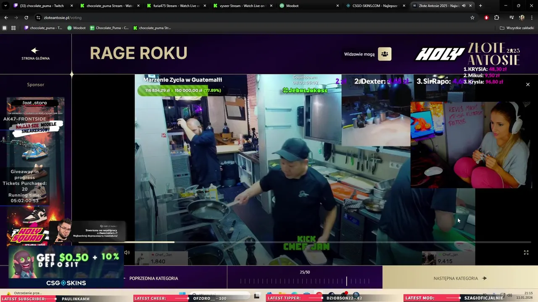Mute the Złote Antosie tab audio icon
The height and width of the screenshot is (302, 538).
pyautogui.click(x=464, y=6)
